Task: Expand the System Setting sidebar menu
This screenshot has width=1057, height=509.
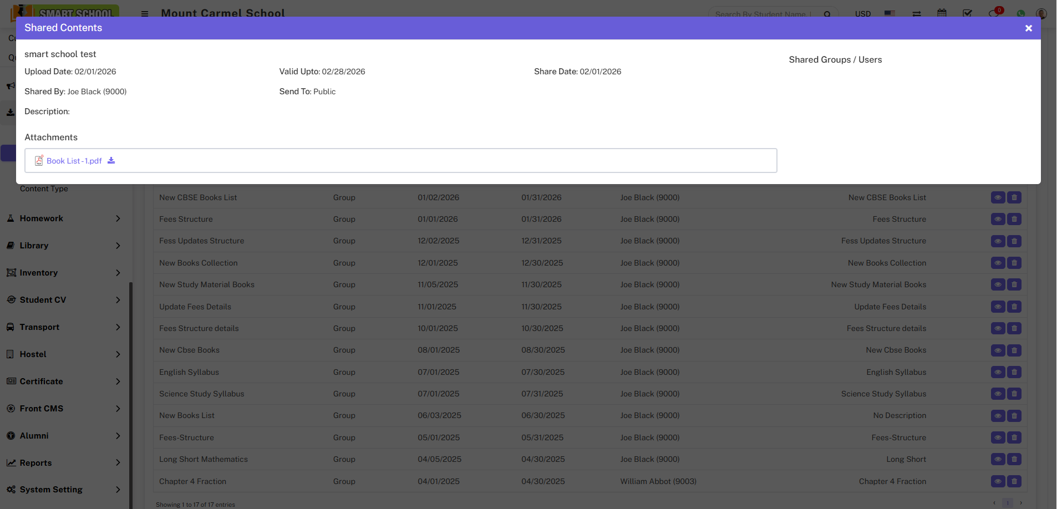Action: coord(64,490)
